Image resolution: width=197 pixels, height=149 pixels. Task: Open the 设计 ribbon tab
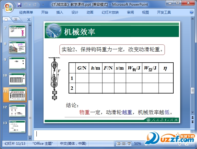75,12
